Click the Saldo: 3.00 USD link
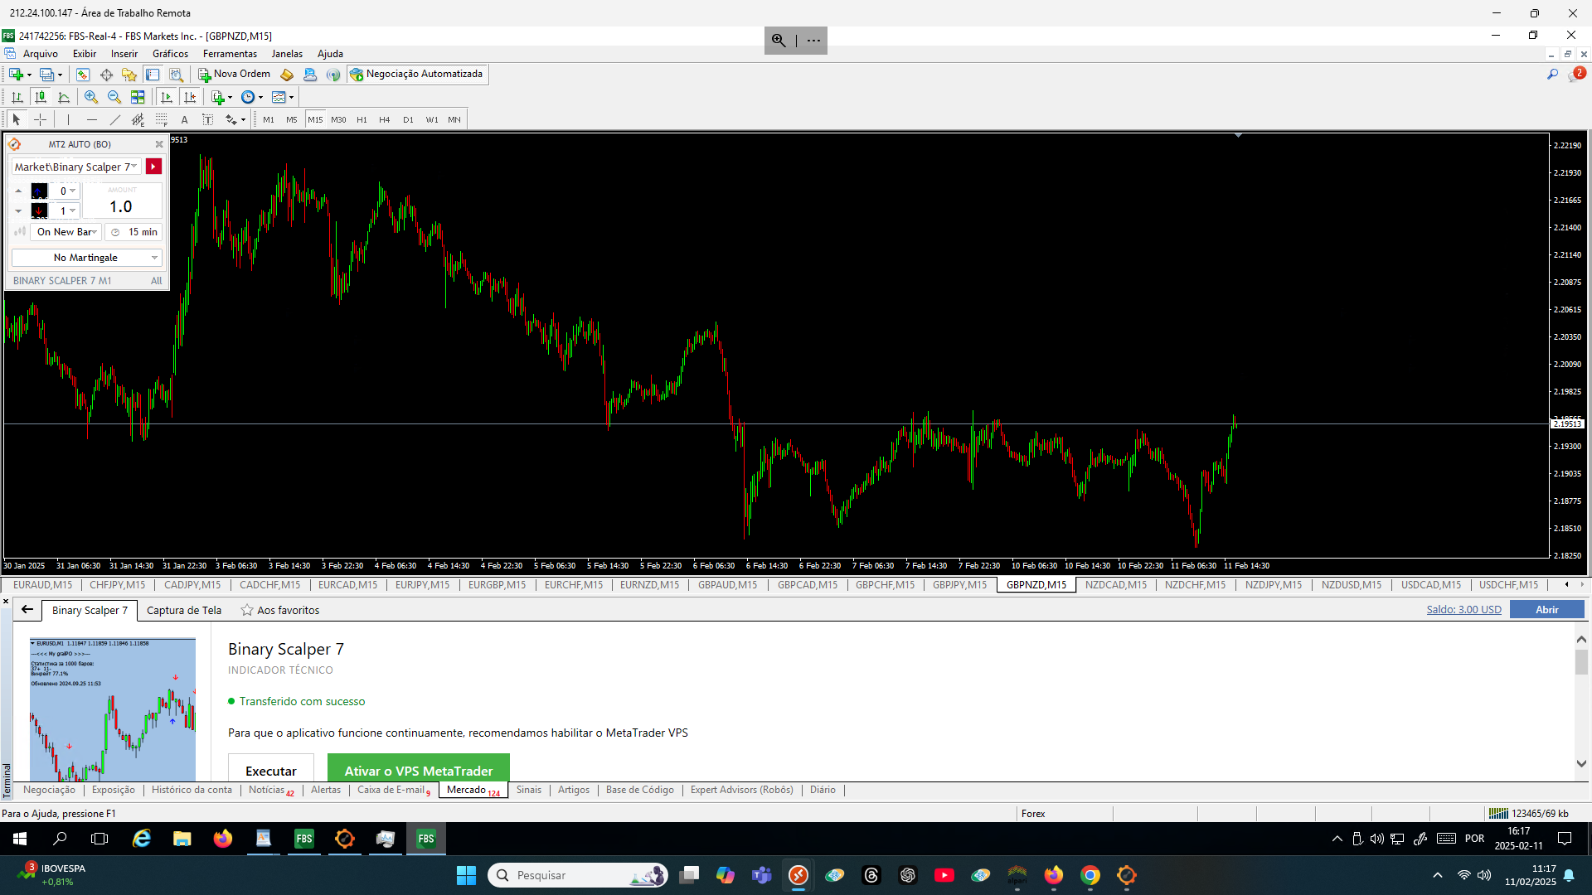Viewport: 1592px width, 895px height. pyautogui.click(x=1463, y=609)
